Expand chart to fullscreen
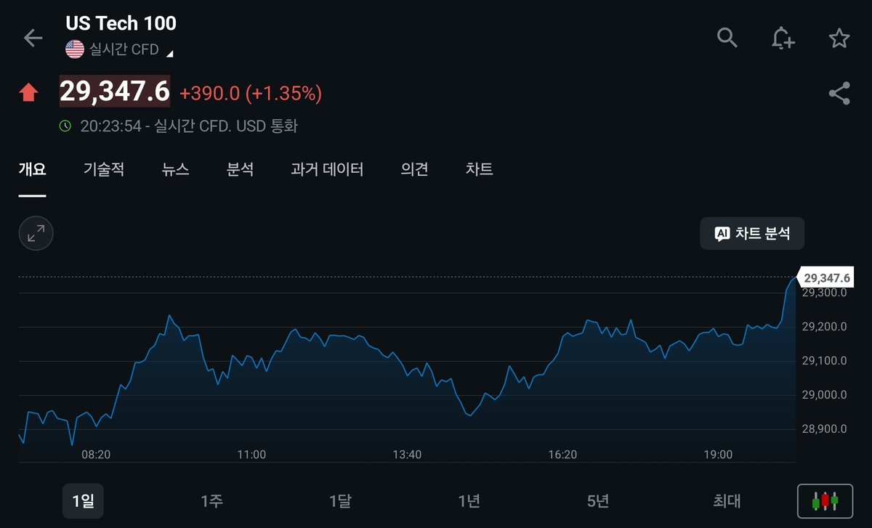 coord(36,233)
